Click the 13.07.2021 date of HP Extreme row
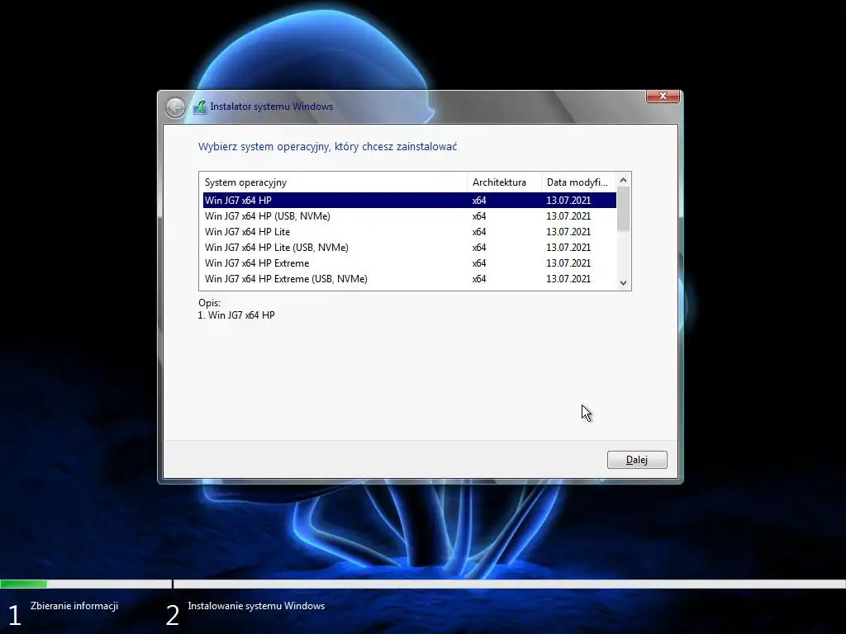 (568, 263)
